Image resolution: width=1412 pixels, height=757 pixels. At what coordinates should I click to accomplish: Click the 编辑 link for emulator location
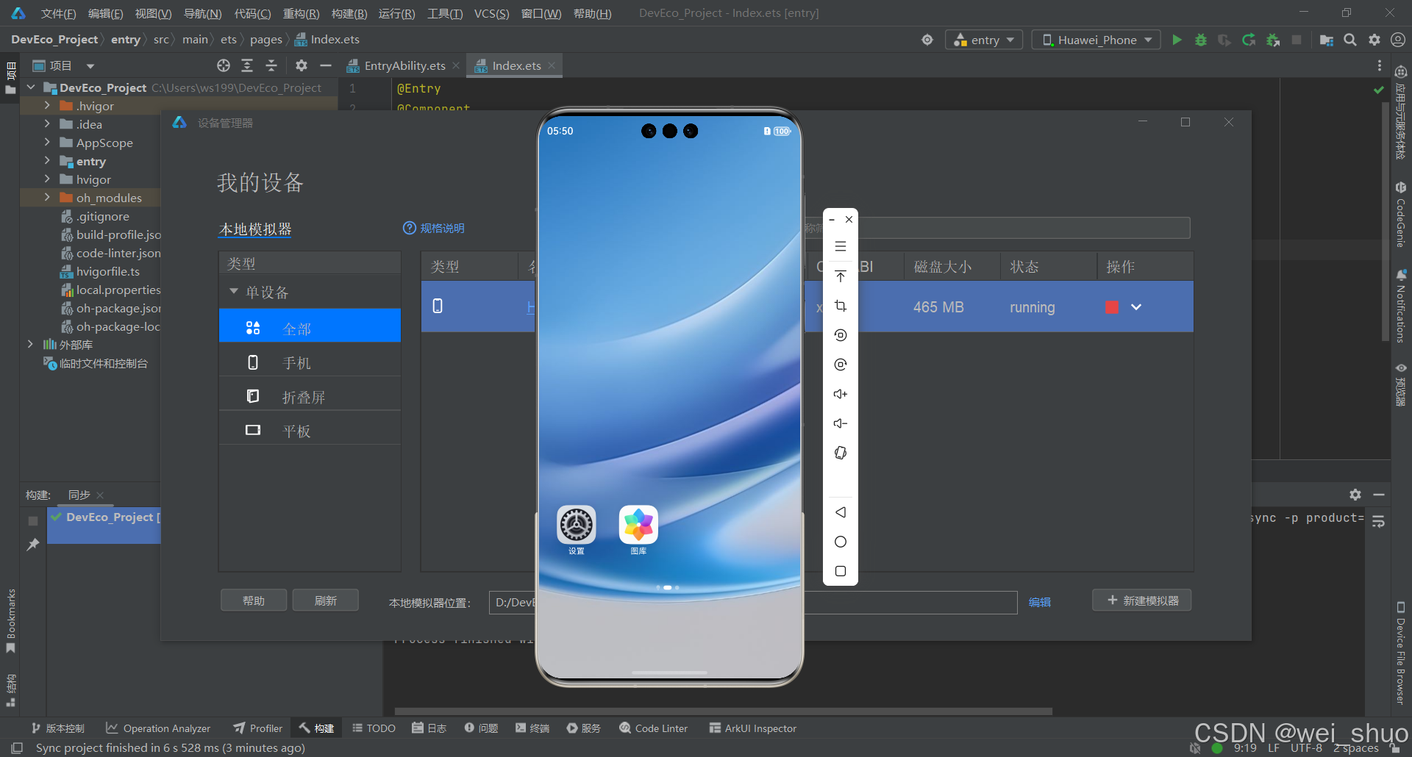click(x=1040, y=602)
